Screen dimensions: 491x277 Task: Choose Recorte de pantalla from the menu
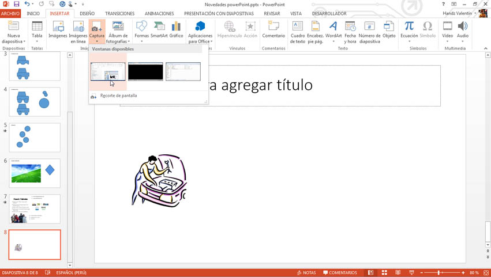click(x=118, y=96)
